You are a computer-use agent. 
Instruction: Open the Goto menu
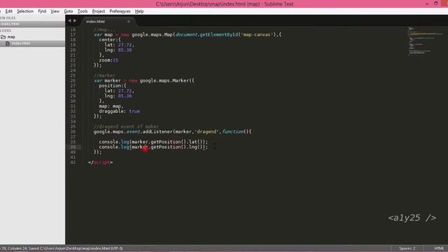pyautogui.click(x=69, y=11)
